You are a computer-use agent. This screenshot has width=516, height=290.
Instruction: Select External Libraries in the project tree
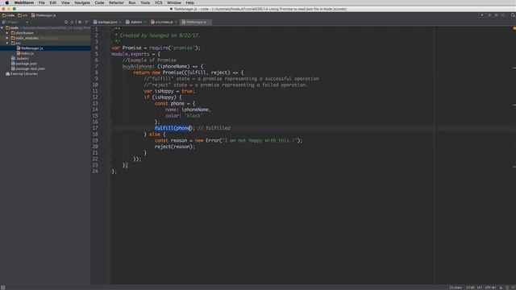coord(22,74)
